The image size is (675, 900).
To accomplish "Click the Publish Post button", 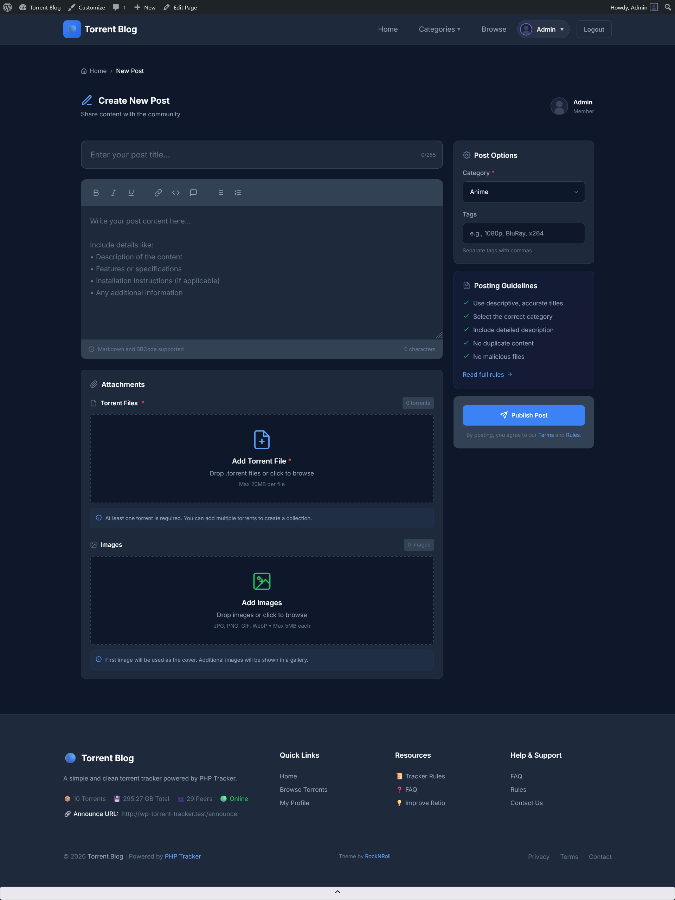I will point(523,415).
